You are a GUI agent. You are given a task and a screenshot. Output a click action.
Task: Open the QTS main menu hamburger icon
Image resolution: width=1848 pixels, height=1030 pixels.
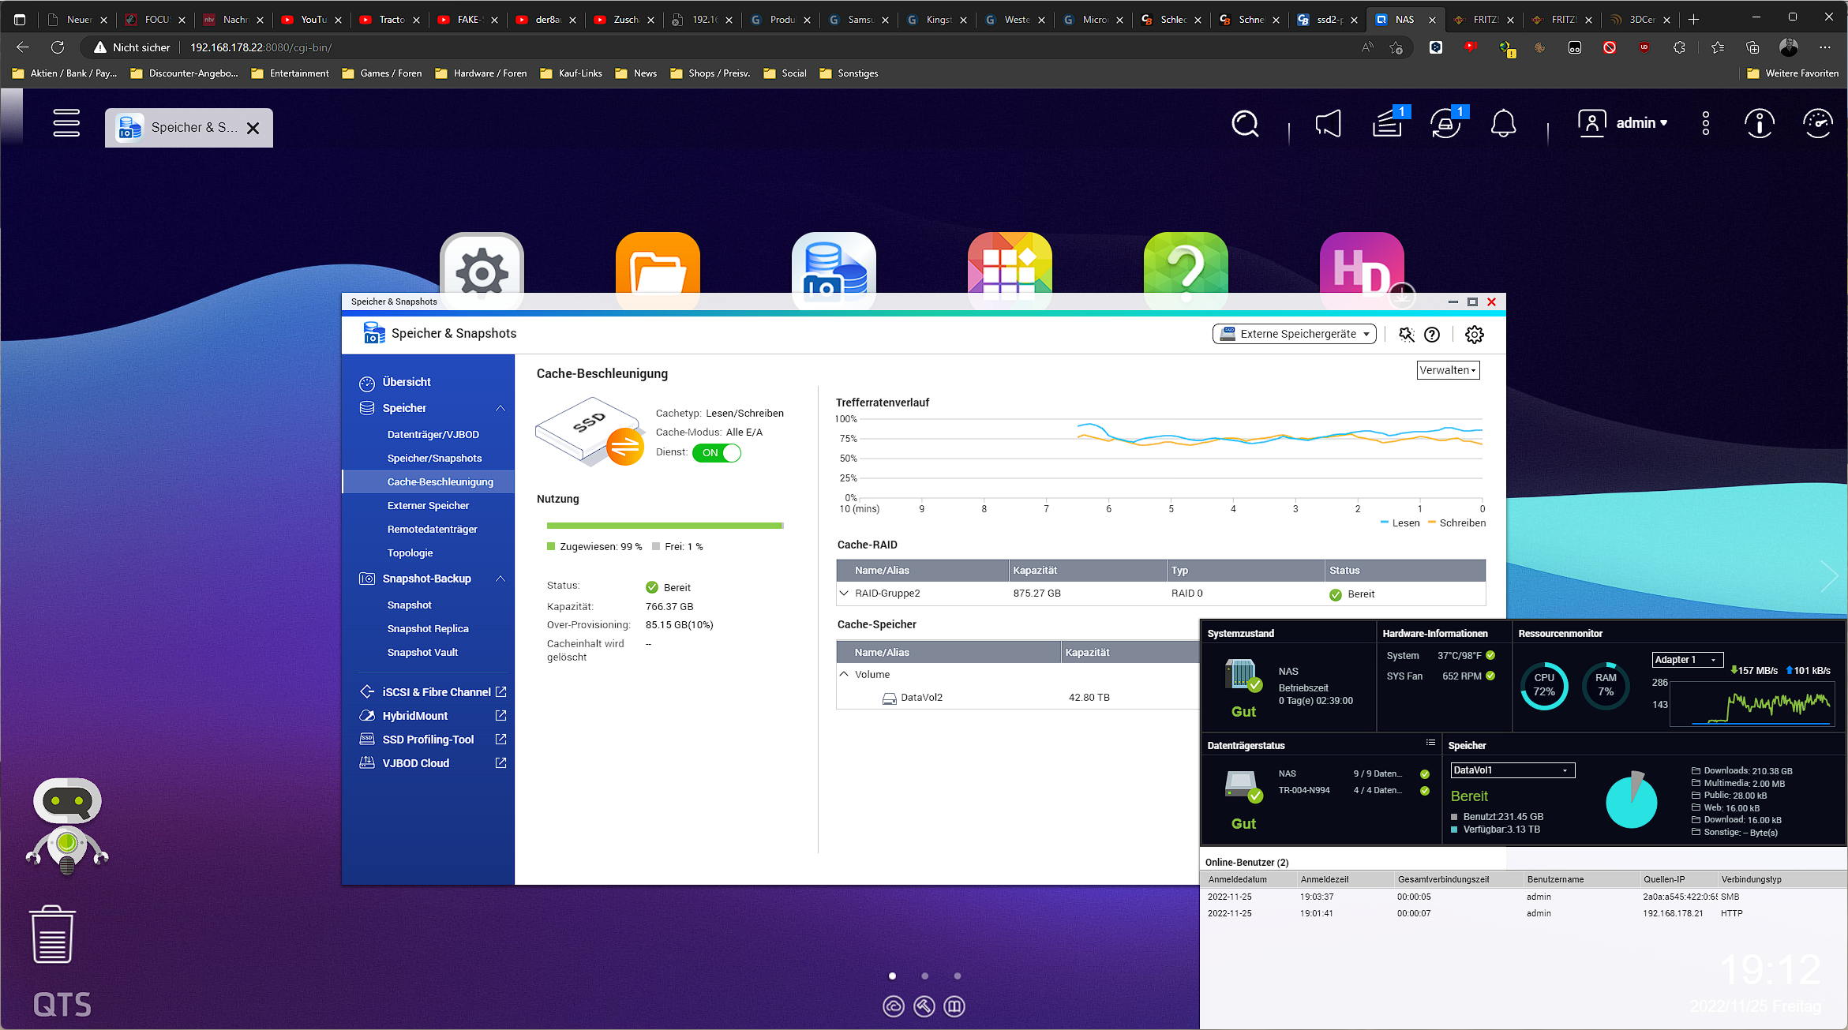(x=66, y=123)
